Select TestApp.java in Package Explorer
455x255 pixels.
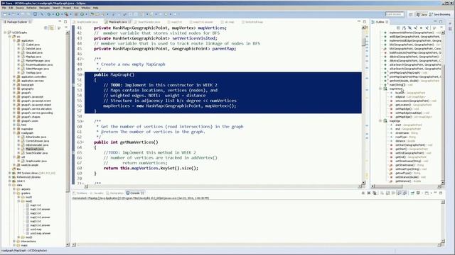click(x=33, y=73)
